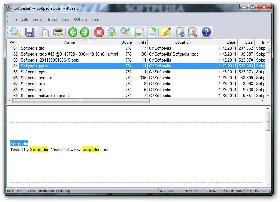Image resolution: width=280 pixels, height=202 pixels.
Task: Open the File menu
Action: click(x=14, y=19)
